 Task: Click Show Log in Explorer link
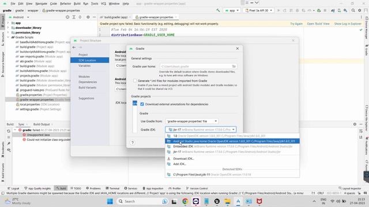coord(348,24)
